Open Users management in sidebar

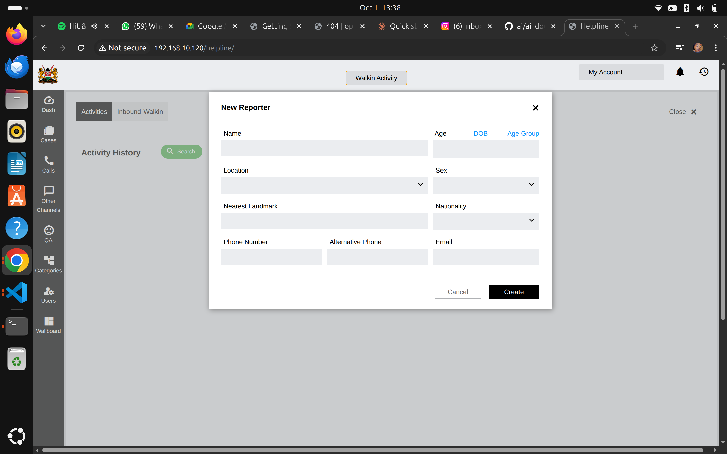[48, 295]
